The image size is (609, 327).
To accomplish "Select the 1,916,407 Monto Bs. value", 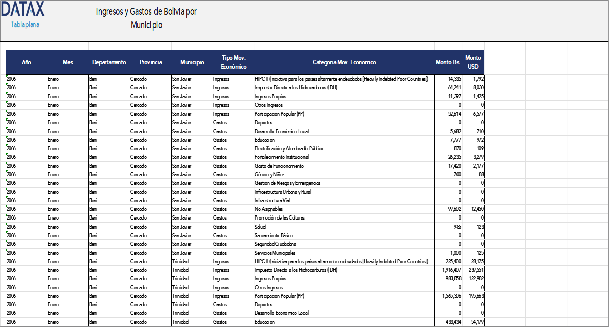I will 450,270.
